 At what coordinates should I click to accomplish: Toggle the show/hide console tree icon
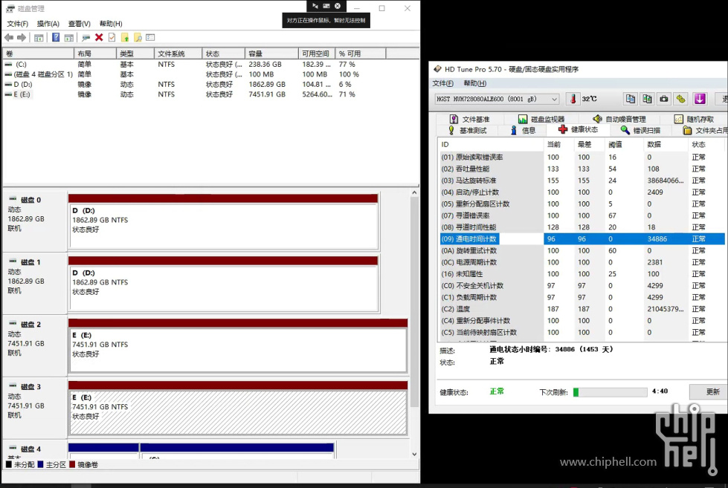(x=39, y=38)
